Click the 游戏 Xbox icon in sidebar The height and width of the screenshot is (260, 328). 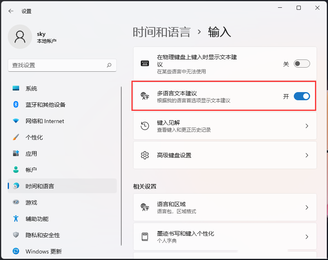pyautogui.click(x=16, y=202)
